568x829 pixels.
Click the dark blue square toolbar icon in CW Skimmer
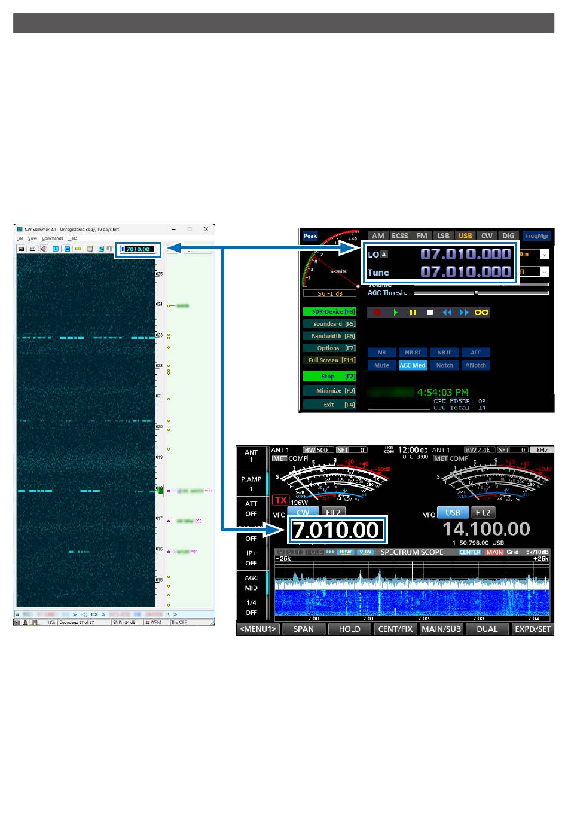67,249
